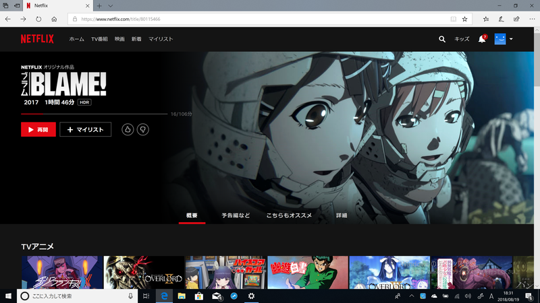Open the Darling in the Franxx thumbnail
Image resolution: width=540 pixels, height=303 pixels.
[x=62, y=272]
